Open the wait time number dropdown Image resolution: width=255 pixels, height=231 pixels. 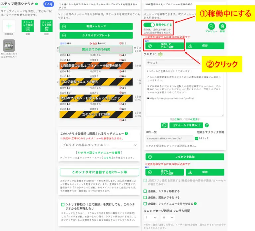[151, 217]
